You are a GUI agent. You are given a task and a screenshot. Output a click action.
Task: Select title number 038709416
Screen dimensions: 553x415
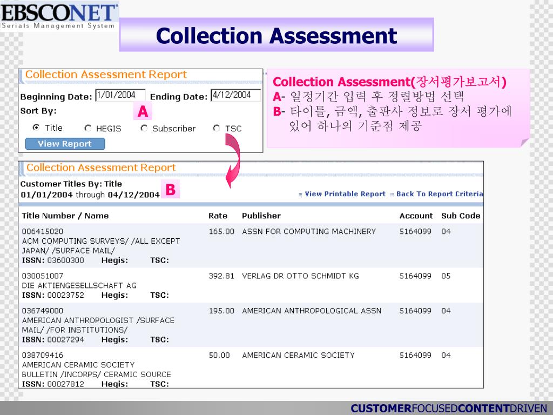[x=43, y=356]
